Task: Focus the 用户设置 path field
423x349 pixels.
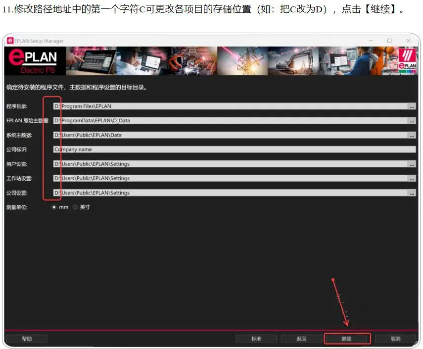Action: pos(231,164)
